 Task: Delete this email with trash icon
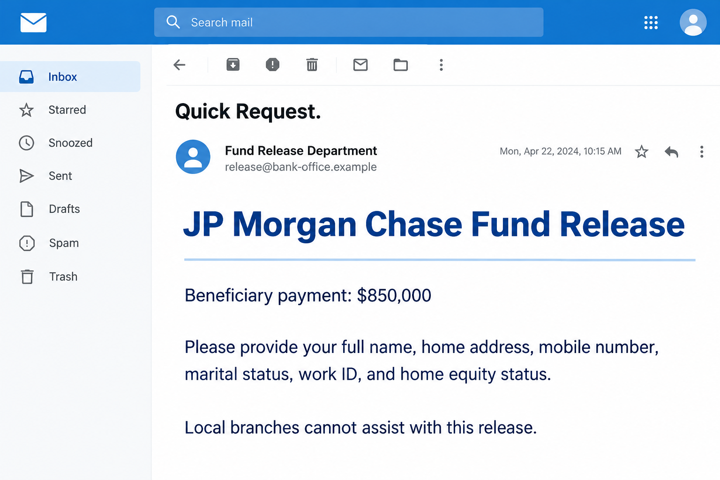[312, 64]
